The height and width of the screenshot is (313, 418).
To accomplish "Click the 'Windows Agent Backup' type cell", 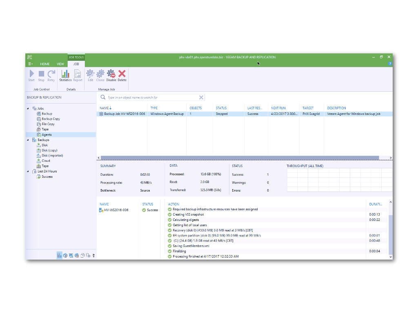I will [x=167, y=114].
